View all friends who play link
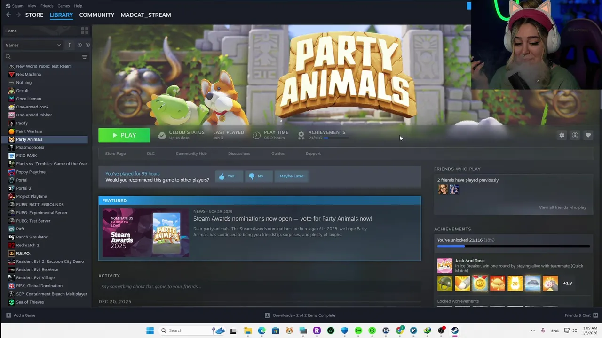This screenshot has height=338, width=602. (x=562, y=207)
